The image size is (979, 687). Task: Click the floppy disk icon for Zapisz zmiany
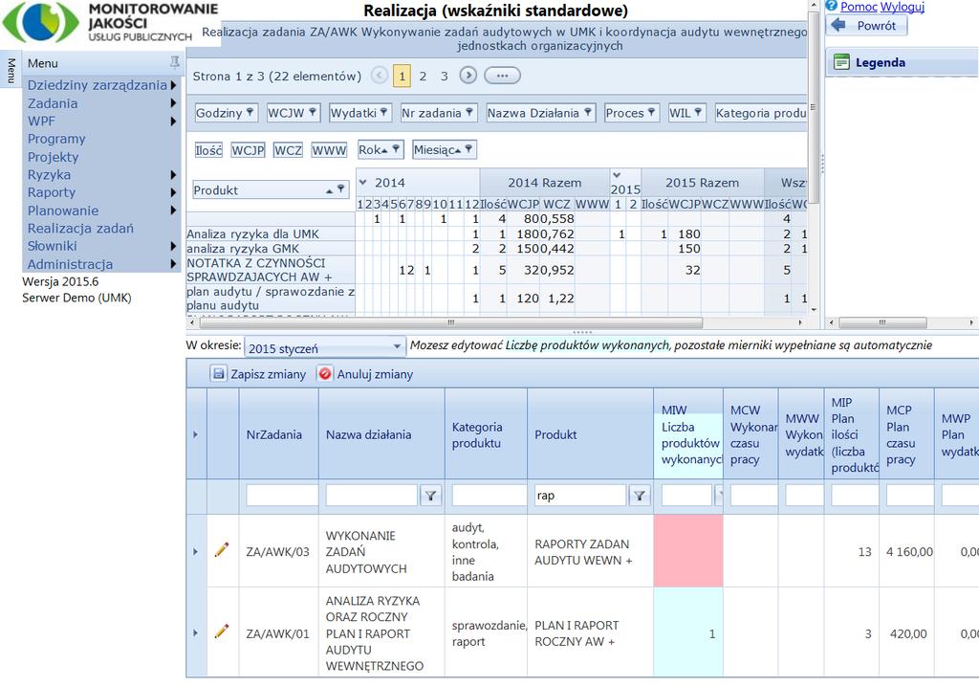pyautogui.click(x=218, y=374)
